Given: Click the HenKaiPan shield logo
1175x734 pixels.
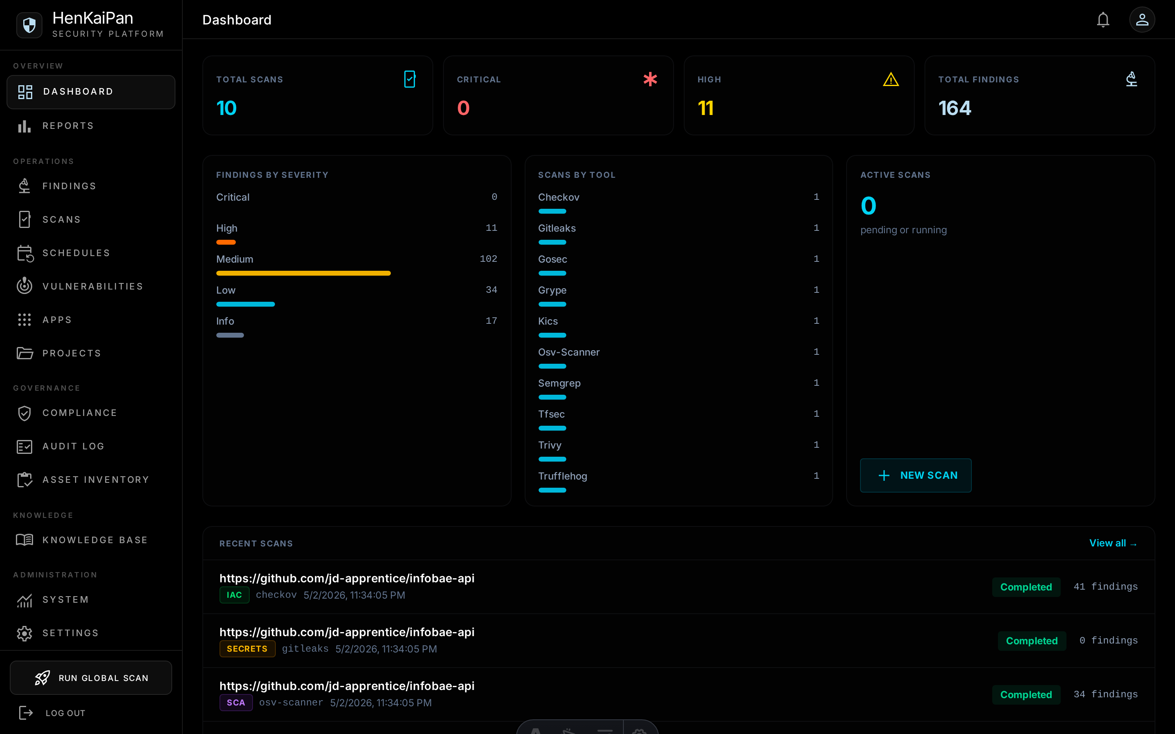Looking at the screenshot, I should (x=29, y=25).
